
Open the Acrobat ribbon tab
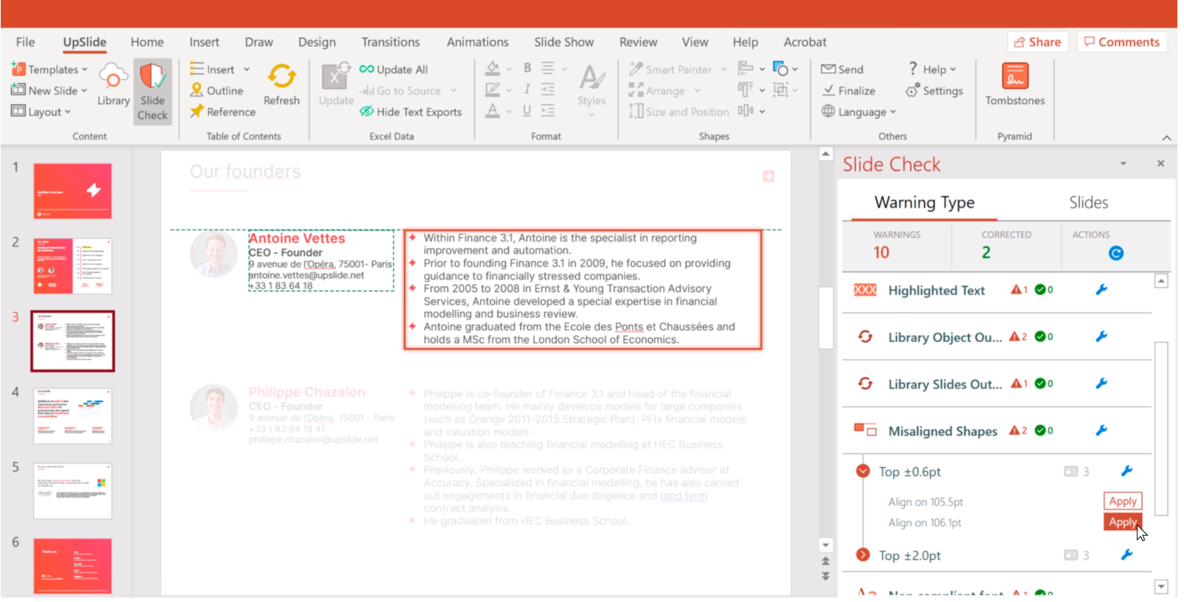(805, 42)
